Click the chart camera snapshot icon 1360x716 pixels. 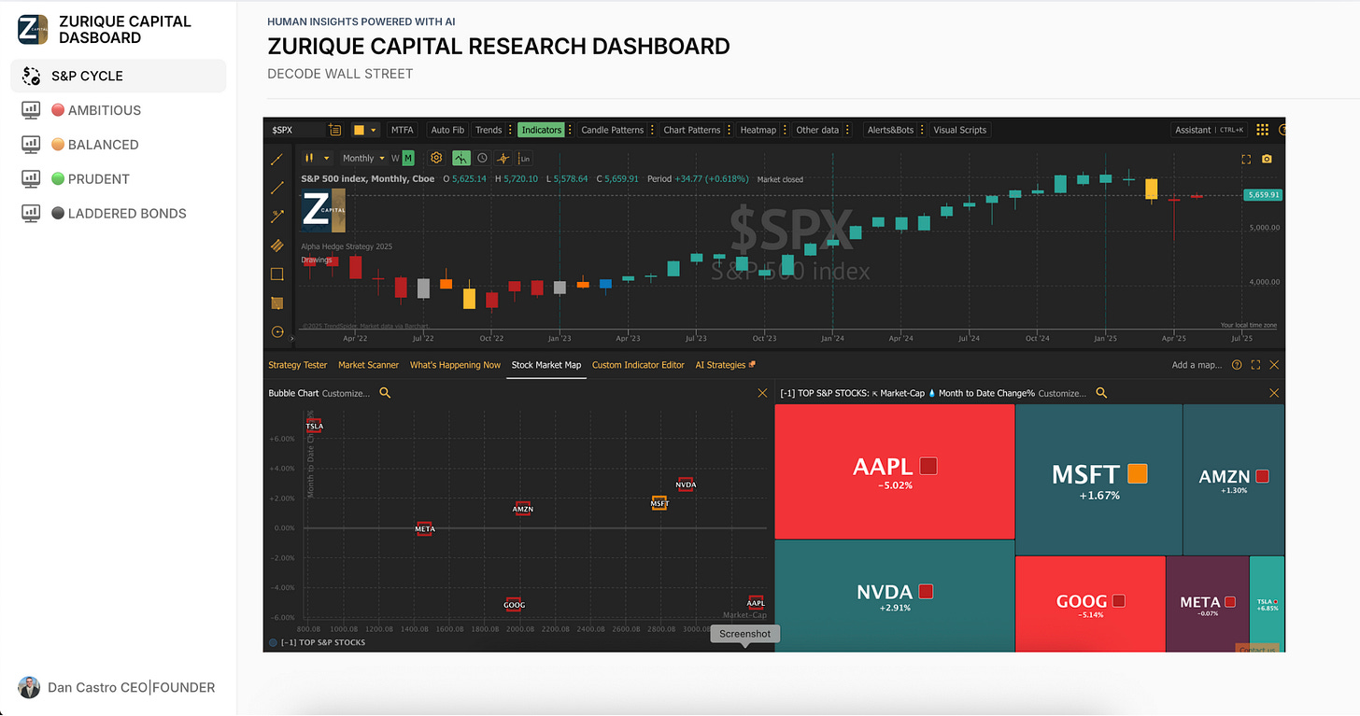point(1267,159)
